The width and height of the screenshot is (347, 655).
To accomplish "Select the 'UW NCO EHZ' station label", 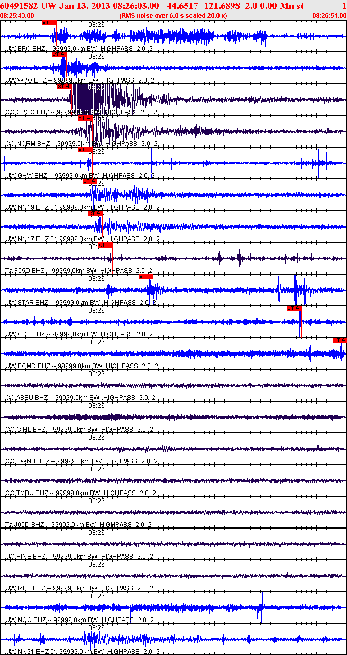I will click(26, 620).
